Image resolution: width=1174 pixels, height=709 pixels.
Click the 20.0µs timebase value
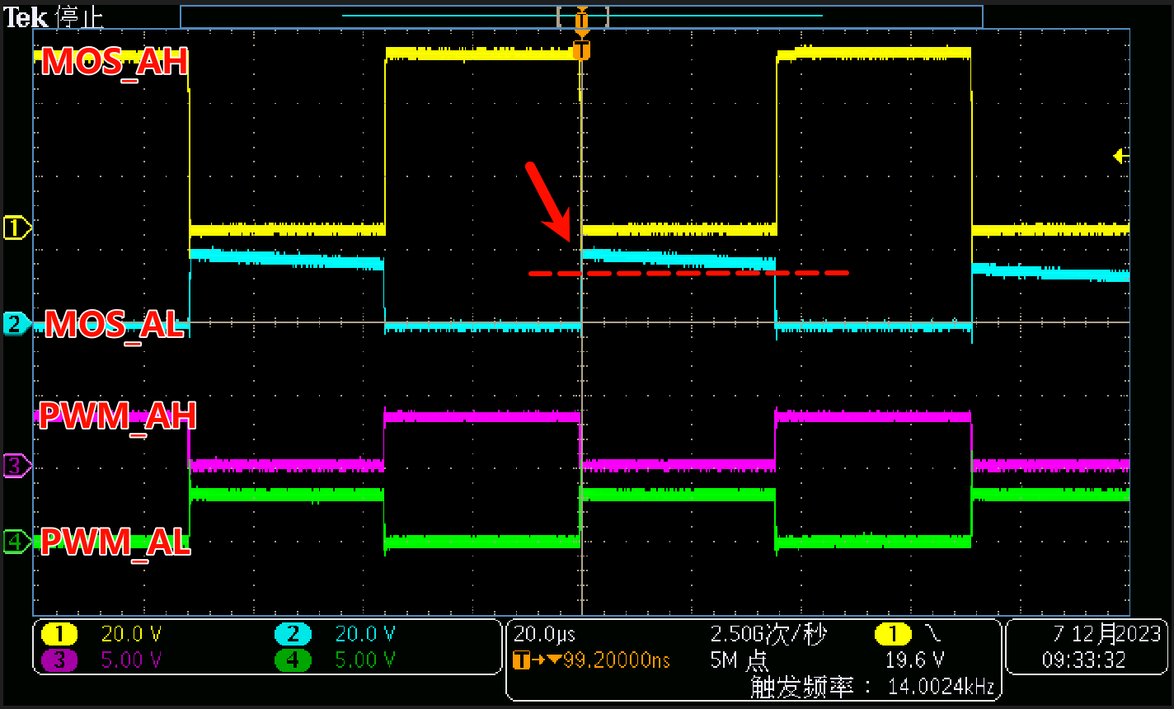[544, 634]
